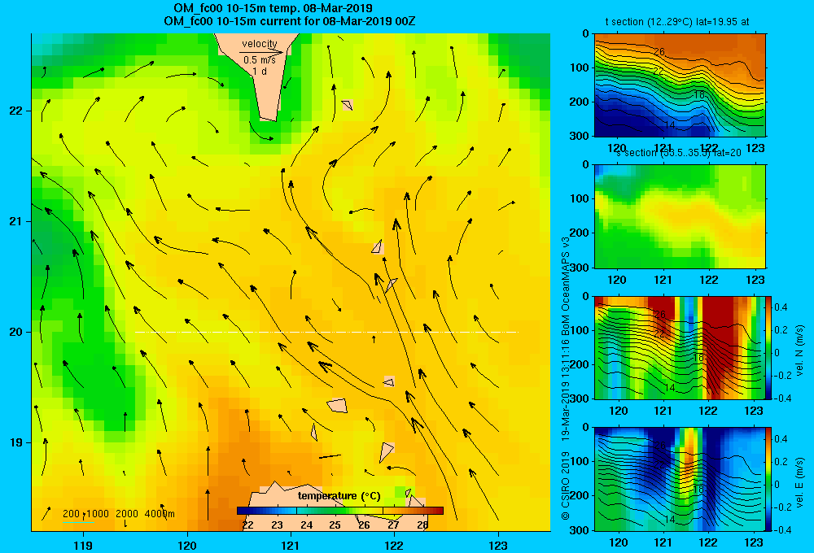814x553 pixels.
Task: Click latitude label 20 on main map axis
Action: [16, 332]
